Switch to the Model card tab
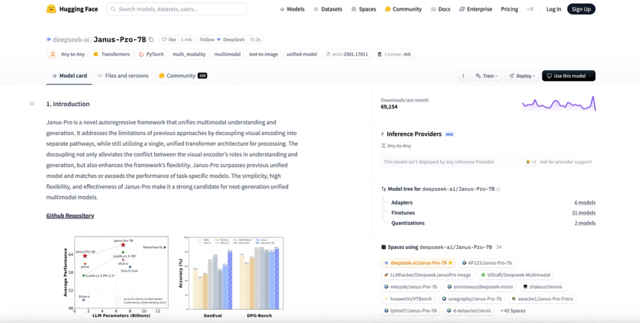Image resolution: width=640 pixels, height=323 pixels. [x=69, y=76]
